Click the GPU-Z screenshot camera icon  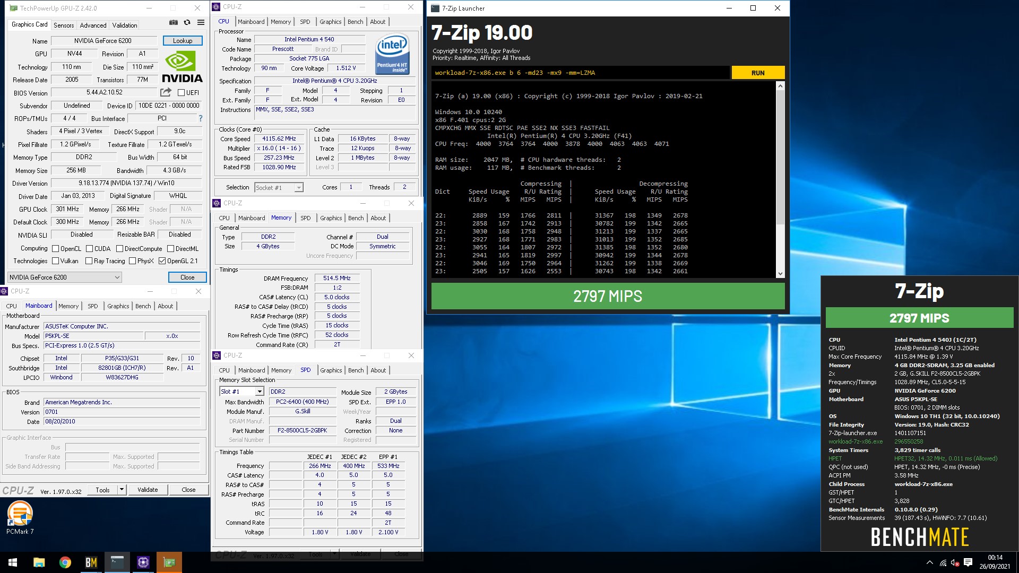pos(174,22)
